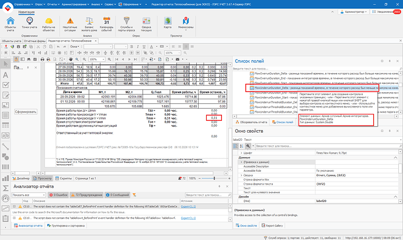This screenshot has width=403, height=240.
Task: Click the Save diskette icon in editor toolbar
Action: click(x=18, y=47)
